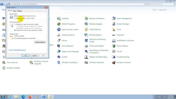Open the Power Options icon
The height and width of the screenshot is (99, 176).
[114, 46]
